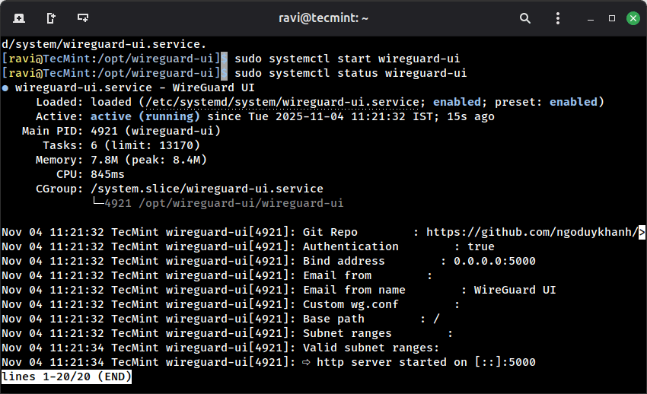Click the truncation arrow ending the Git Repo line
The width and height of the screenshot is (647, 394).
coord(642,232)
